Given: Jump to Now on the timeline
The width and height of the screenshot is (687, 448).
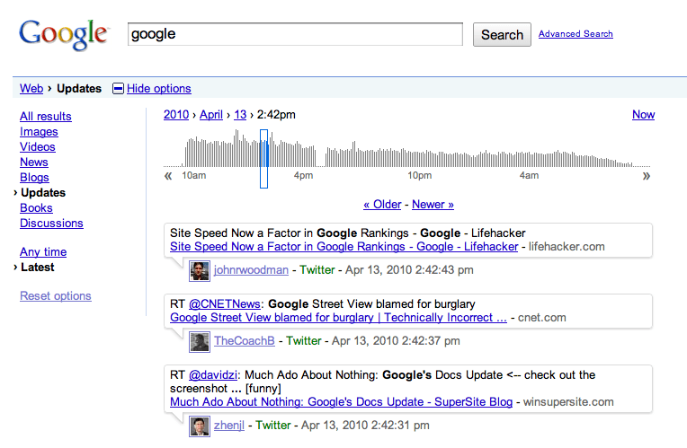Looking at the screenshot, I should point(643,115).
